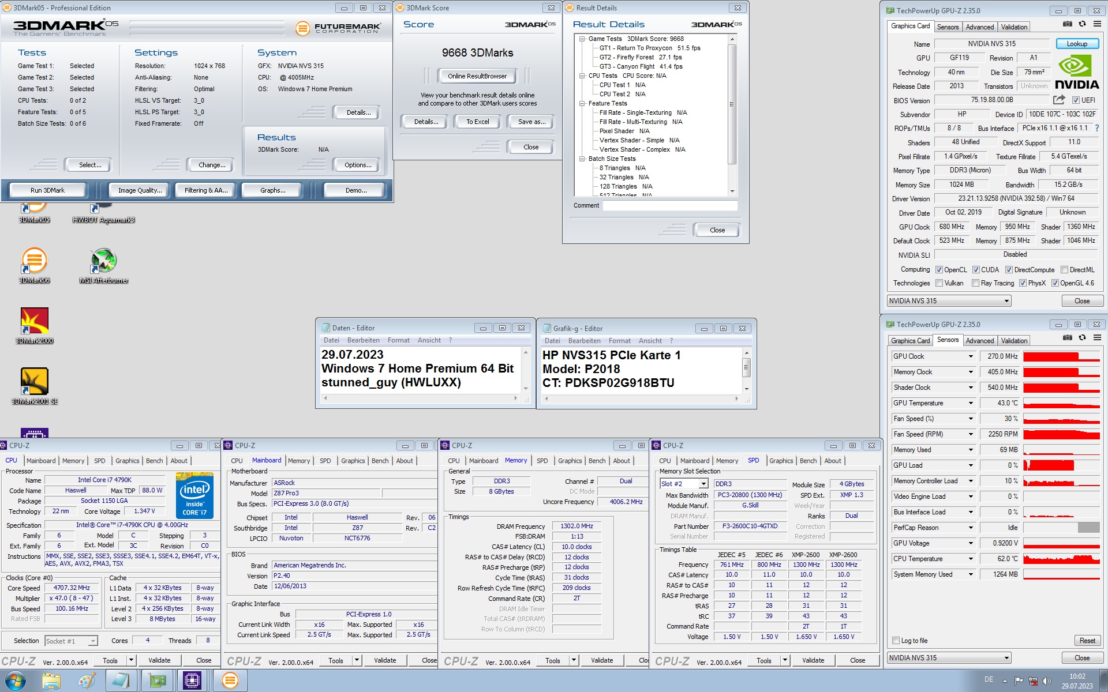Toggle DirectCompute checkbox
The image size is (1108, 692).
(x=1009, y=270)
